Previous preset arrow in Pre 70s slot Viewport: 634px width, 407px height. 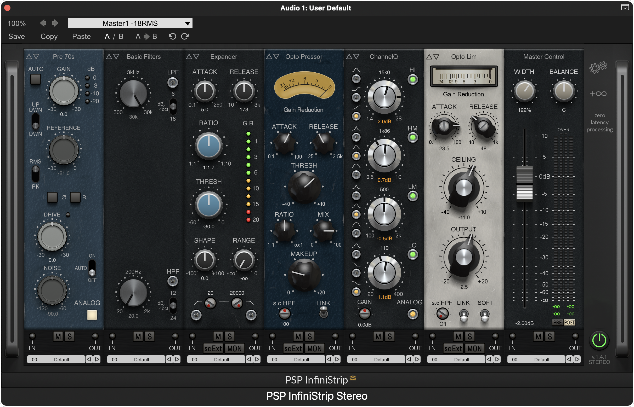click(89, 359)
